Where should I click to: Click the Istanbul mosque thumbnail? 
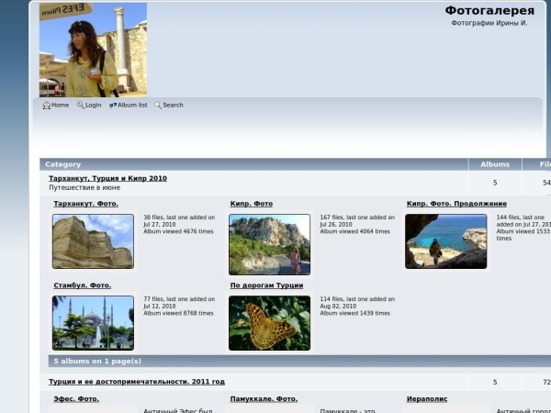[x=93, y=322]
